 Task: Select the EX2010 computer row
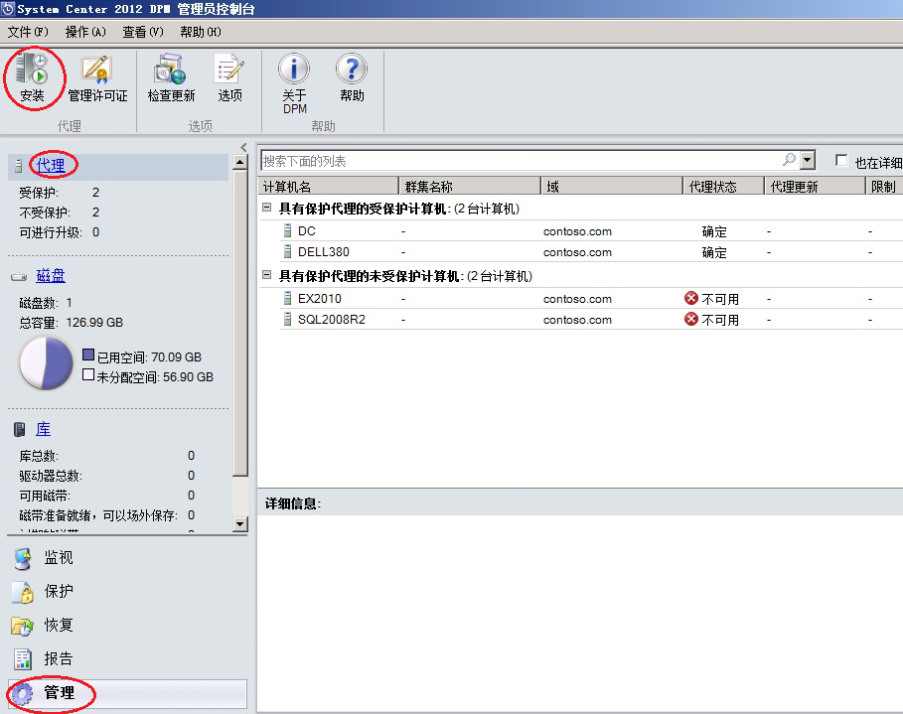coord(591,298)
